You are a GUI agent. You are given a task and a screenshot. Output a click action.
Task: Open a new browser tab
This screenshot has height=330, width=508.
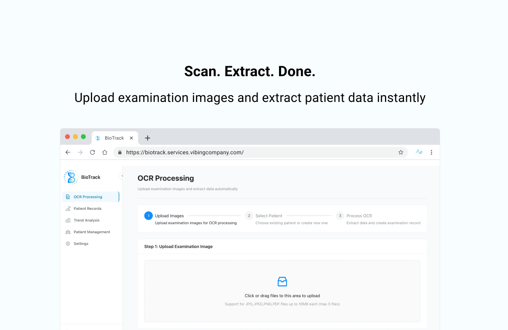[x=147, y=138]
